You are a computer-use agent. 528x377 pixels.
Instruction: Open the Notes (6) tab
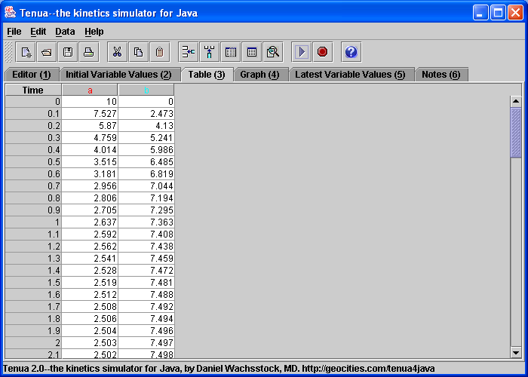(x=441, y=75)
